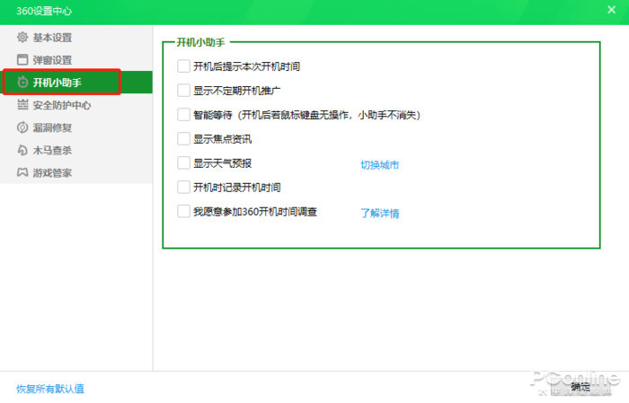The image size is (629, 403).
Task: Click the icon beside 漏洞修复
Action: (22, 127)
